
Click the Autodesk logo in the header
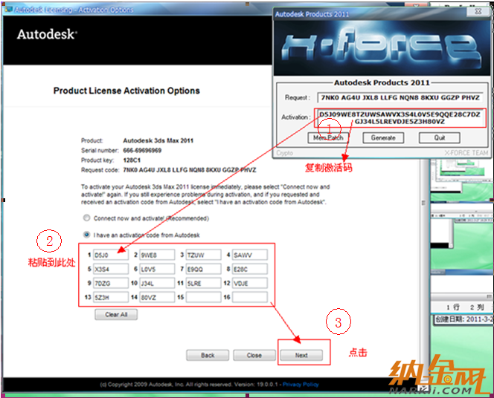coord(47,34)
